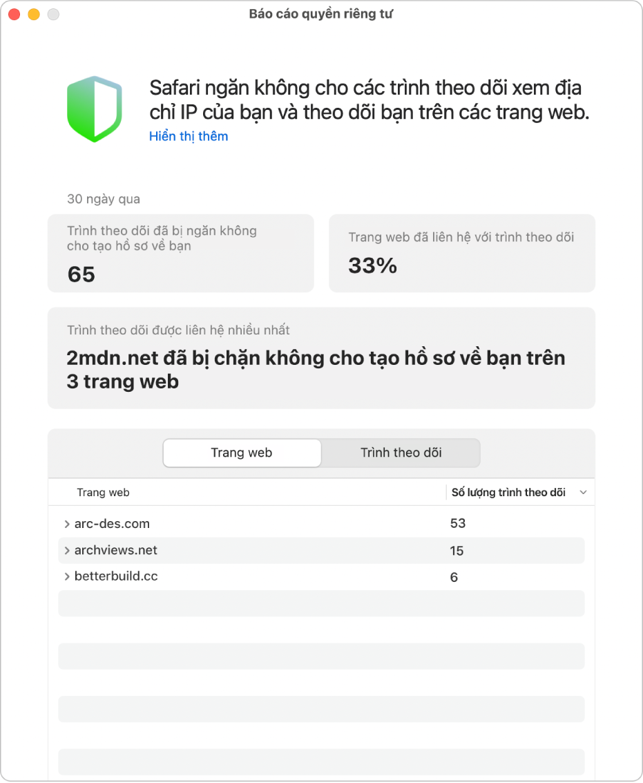Expand the betterbuild.cc website entry
Screen dimensions: 643x783
(66, 576)
